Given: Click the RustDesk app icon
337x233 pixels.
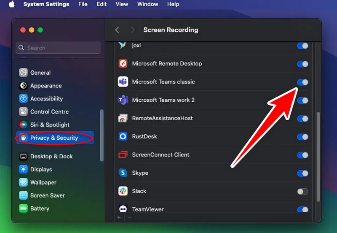Looking at the screenshot, I should coord(123,136).
